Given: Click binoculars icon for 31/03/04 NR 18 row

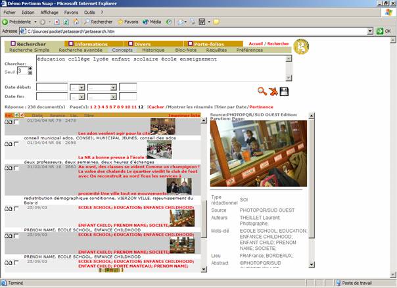Looking at the screenshot, I should point(9,168).
